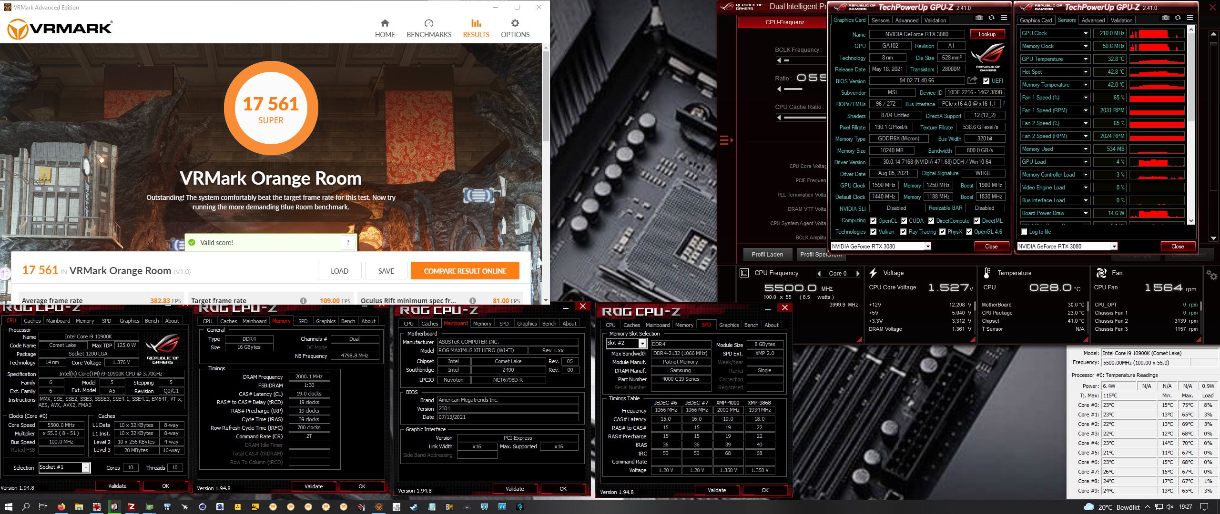Image resolution: width=1220 pixels, height=514 pixels.
Task: Open VRMark BENCHMARKS section
Action: 429,29
